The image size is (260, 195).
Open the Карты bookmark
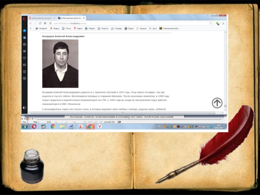[78, 28]
